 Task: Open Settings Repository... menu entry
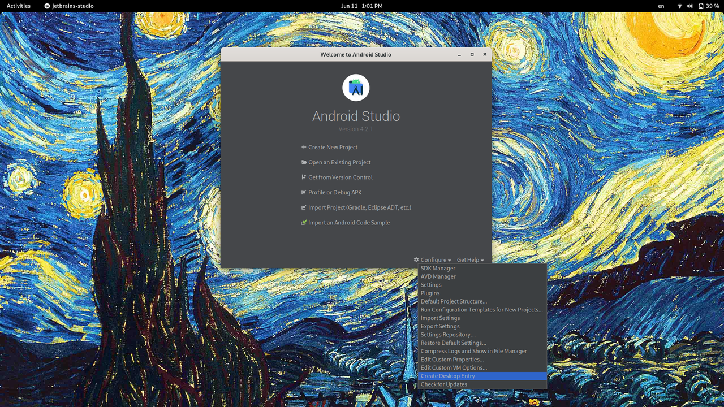tap(482, 335)
